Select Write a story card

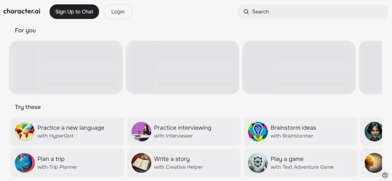(184, 163)
